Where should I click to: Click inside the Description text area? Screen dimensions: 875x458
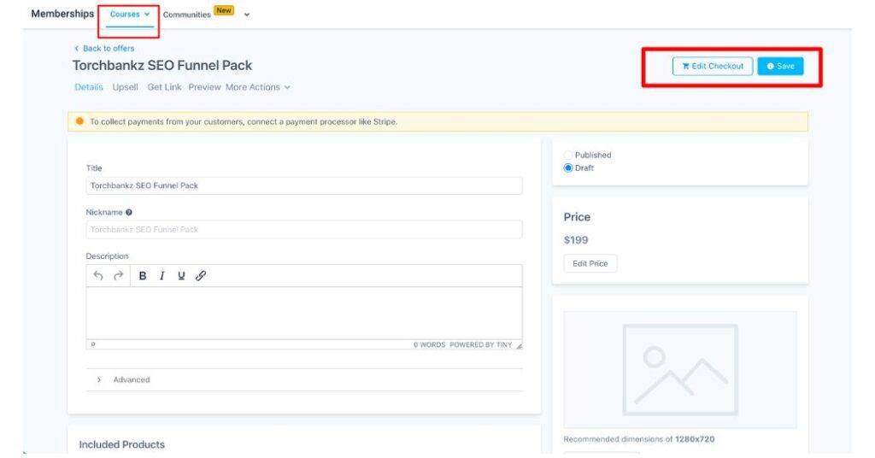coord(304,313)
